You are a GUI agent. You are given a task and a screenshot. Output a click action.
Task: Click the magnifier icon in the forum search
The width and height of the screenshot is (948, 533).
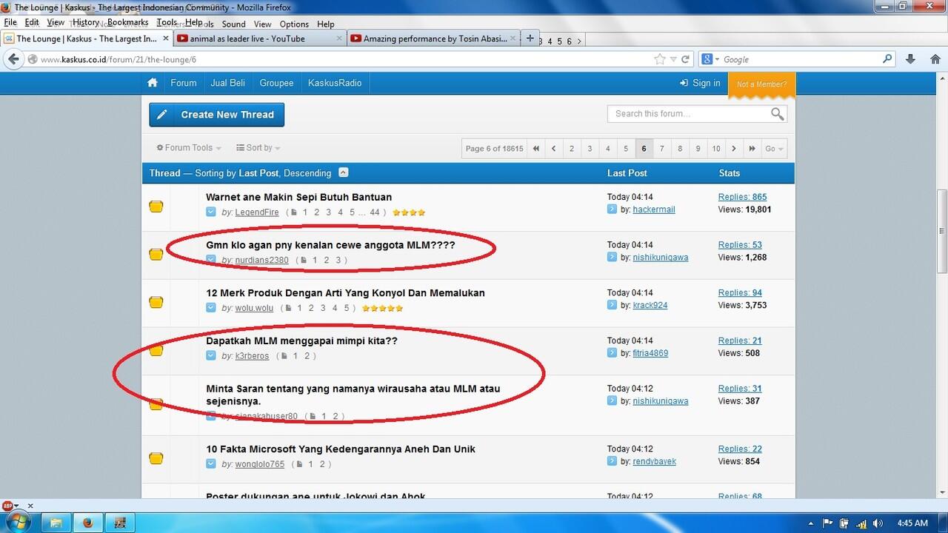point(777,113)
